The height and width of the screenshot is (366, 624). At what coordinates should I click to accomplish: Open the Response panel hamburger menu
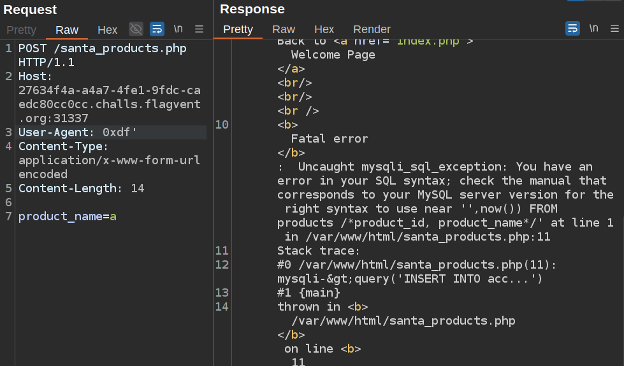614,29
